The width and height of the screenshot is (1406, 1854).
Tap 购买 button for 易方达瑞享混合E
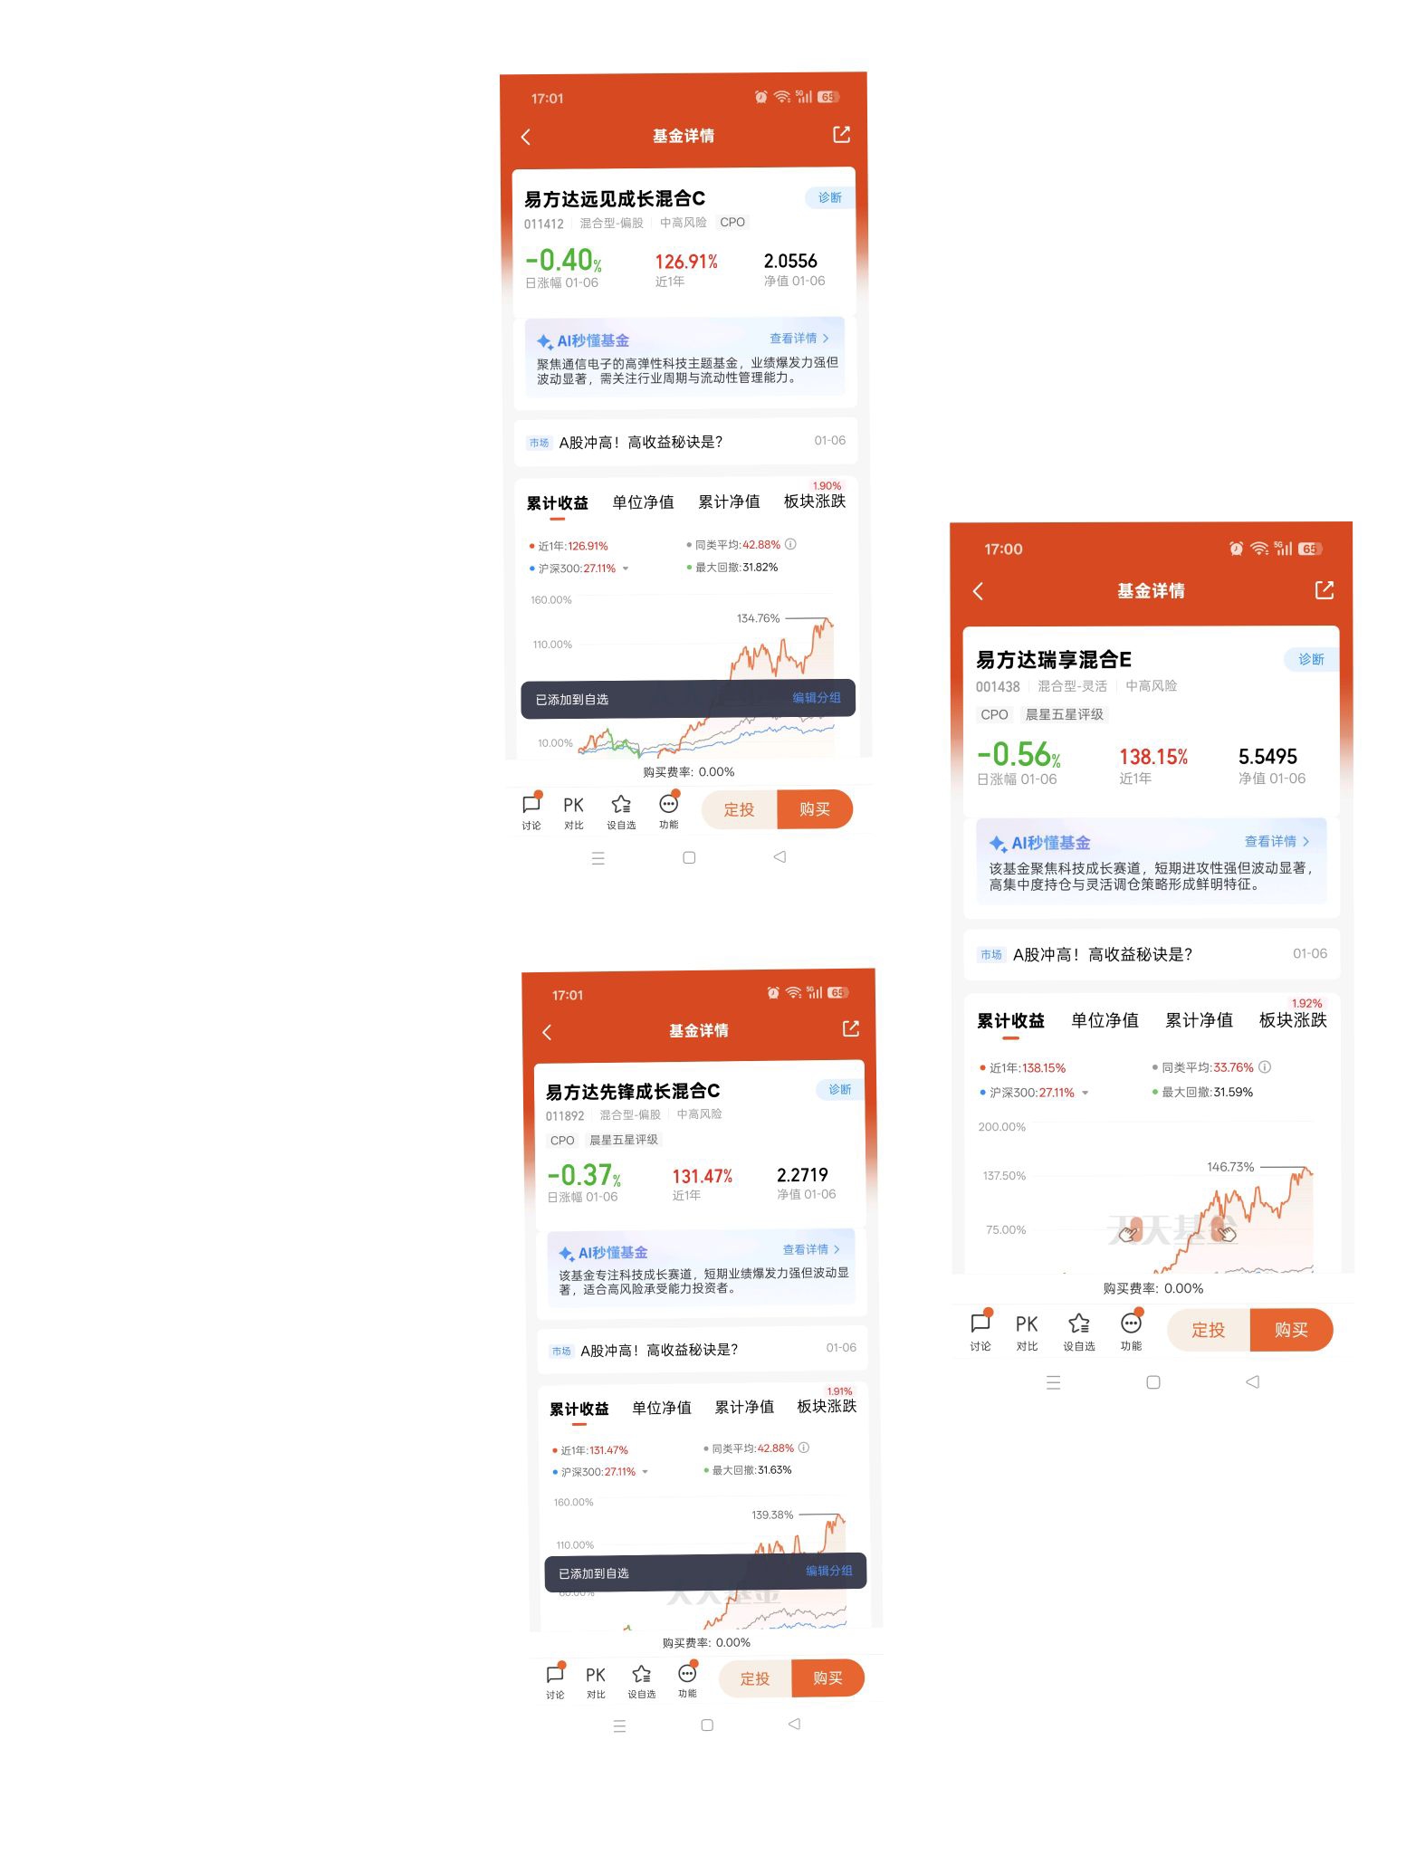[1291, 1330]
